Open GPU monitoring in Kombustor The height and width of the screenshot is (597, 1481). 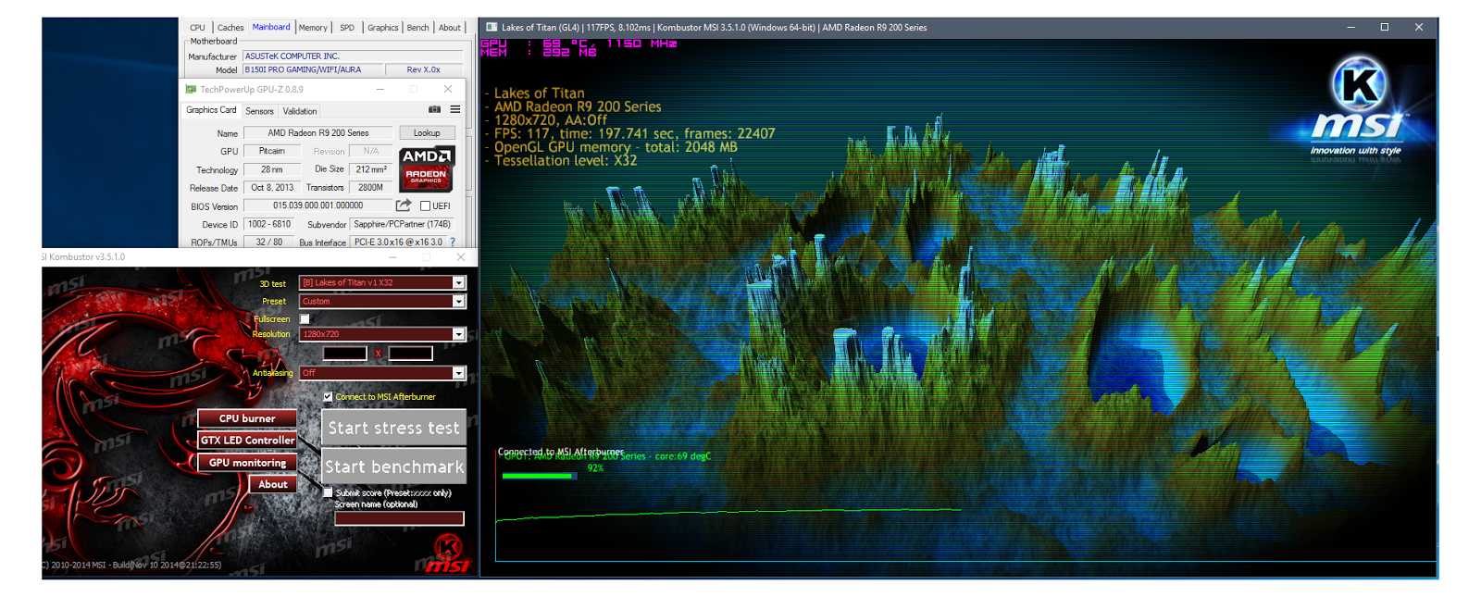click(247, 463)
